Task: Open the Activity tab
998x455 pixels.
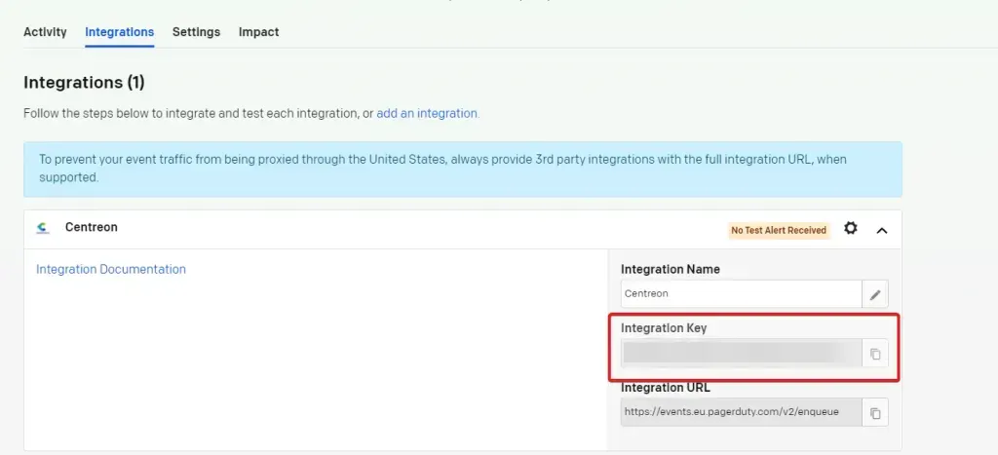Action: (45, 32)
